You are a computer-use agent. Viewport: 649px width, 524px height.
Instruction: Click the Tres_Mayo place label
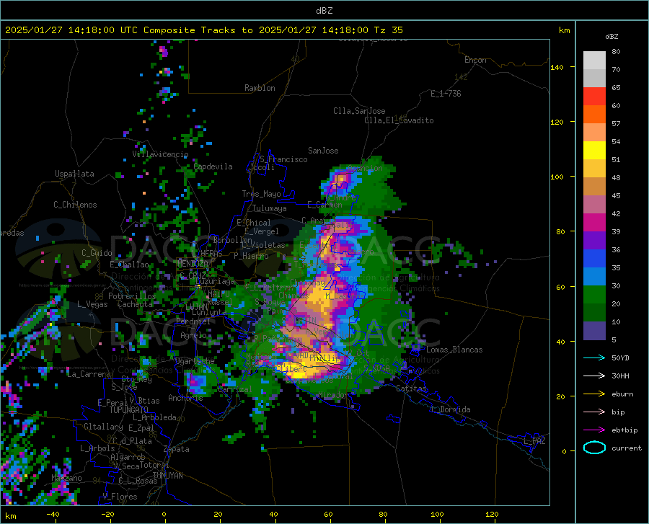tap(261, 194)
